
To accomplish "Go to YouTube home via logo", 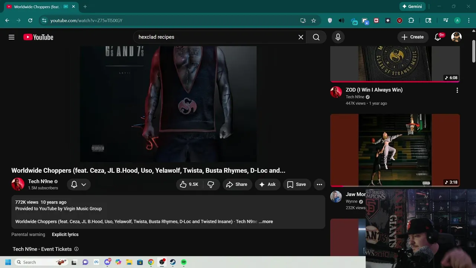I will pyautogui.click(x=38, y=37).
